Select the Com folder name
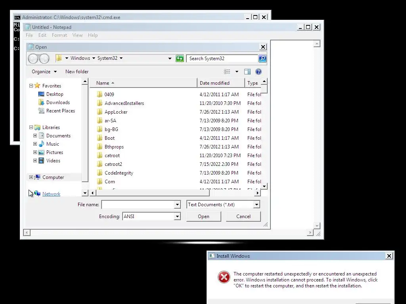 [110, 182]
